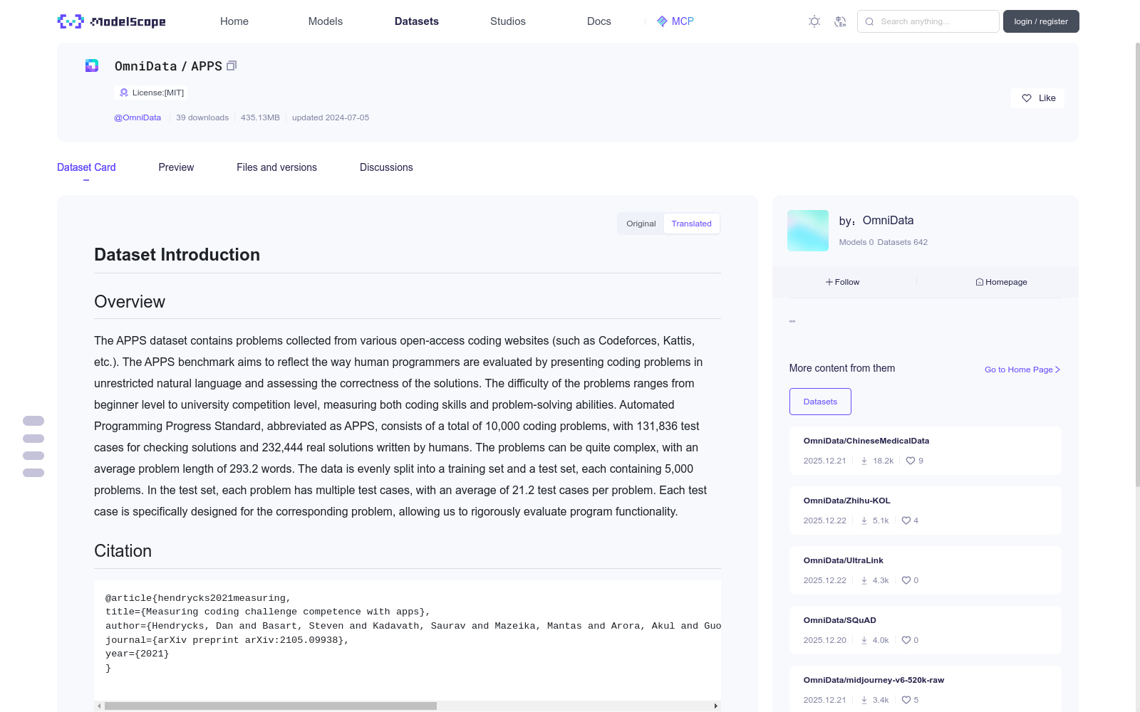Click the "Models 0" count

pyautogui.click(x=856, y=242)
